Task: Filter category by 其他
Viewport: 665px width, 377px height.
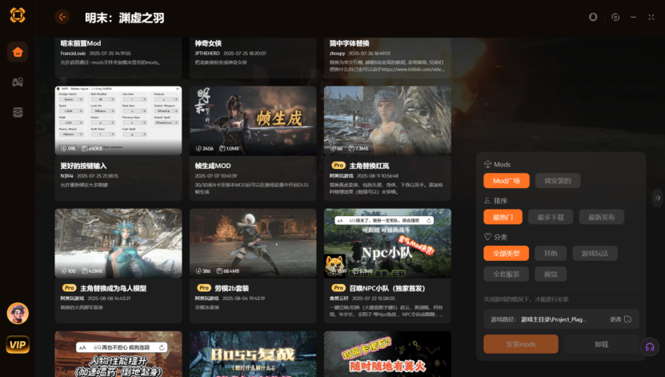Action: tap(551, 253)
